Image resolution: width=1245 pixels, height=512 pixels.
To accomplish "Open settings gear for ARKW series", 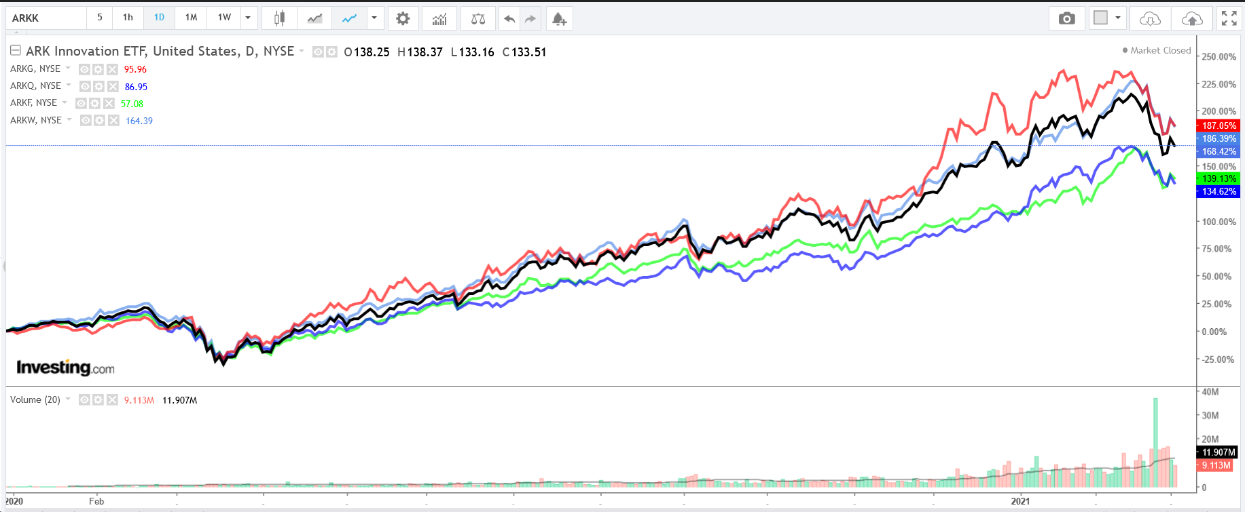I will click(x=100, y=120).
